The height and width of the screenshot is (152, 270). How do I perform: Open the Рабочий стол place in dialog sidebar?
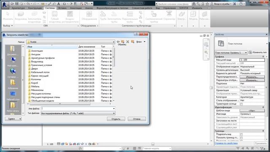pos(13,96)
